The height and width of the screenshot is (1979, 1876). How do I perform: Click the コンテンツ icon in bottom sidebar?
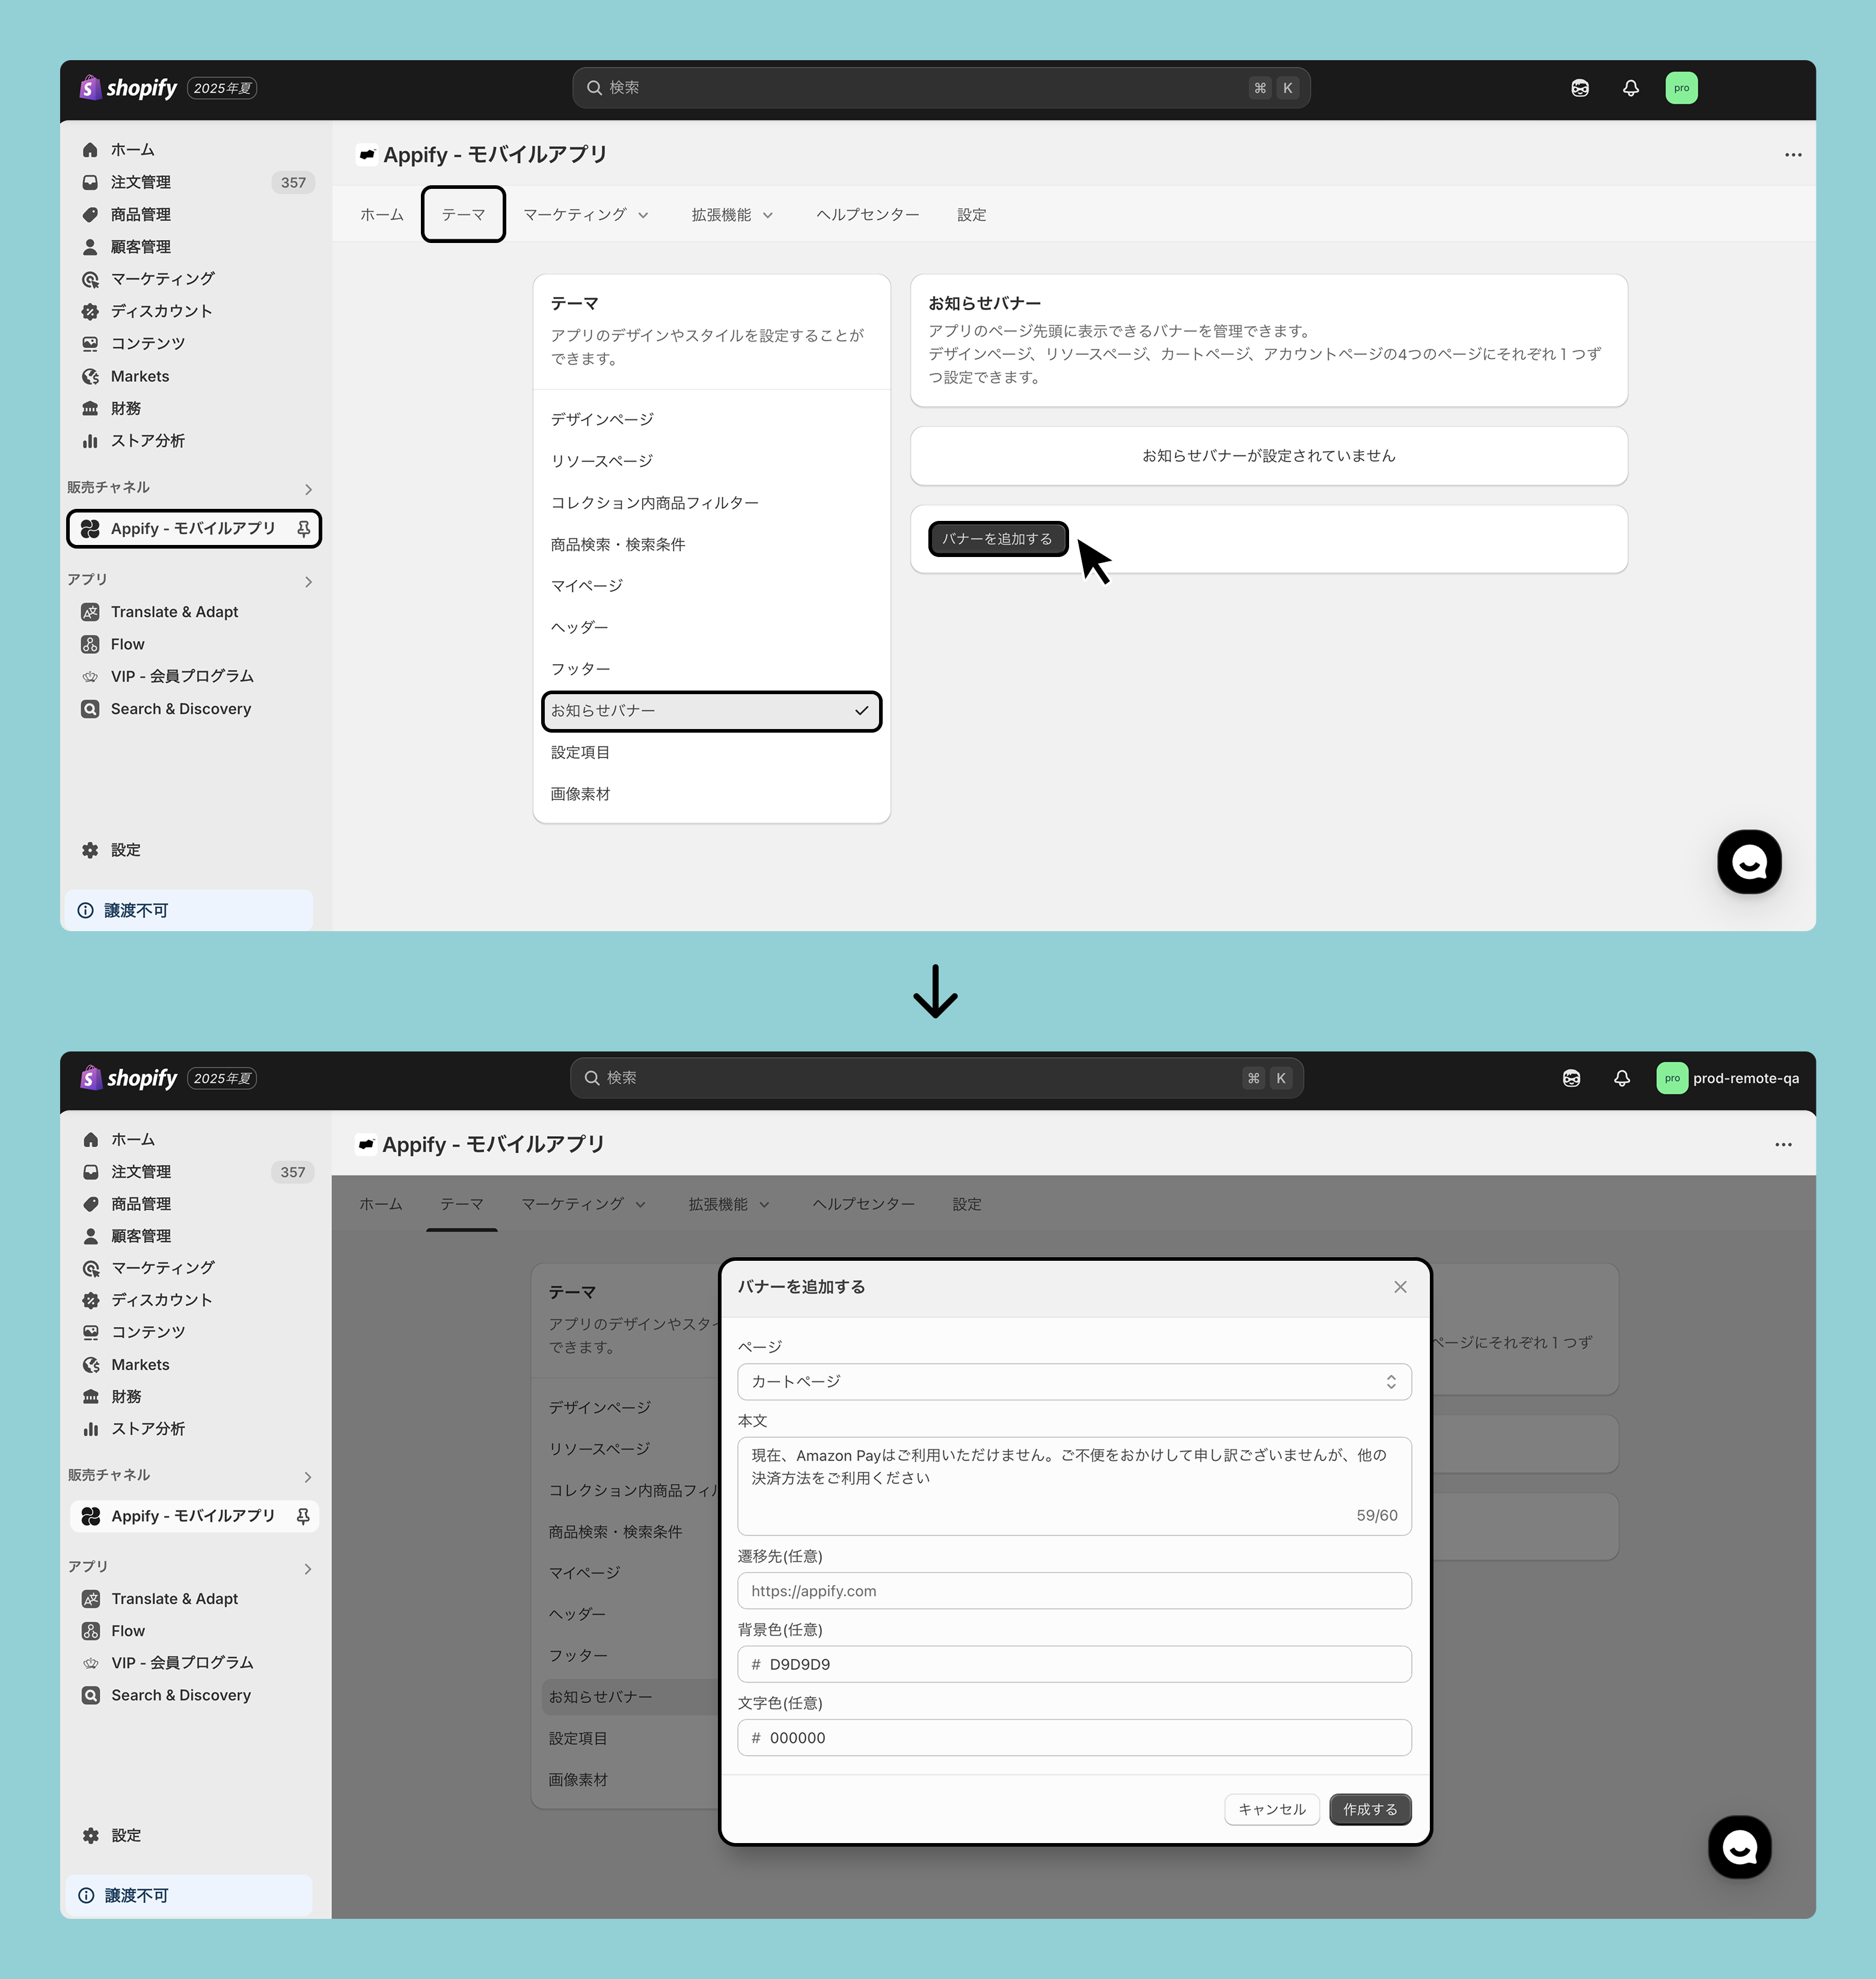(x=91, y=1332)
